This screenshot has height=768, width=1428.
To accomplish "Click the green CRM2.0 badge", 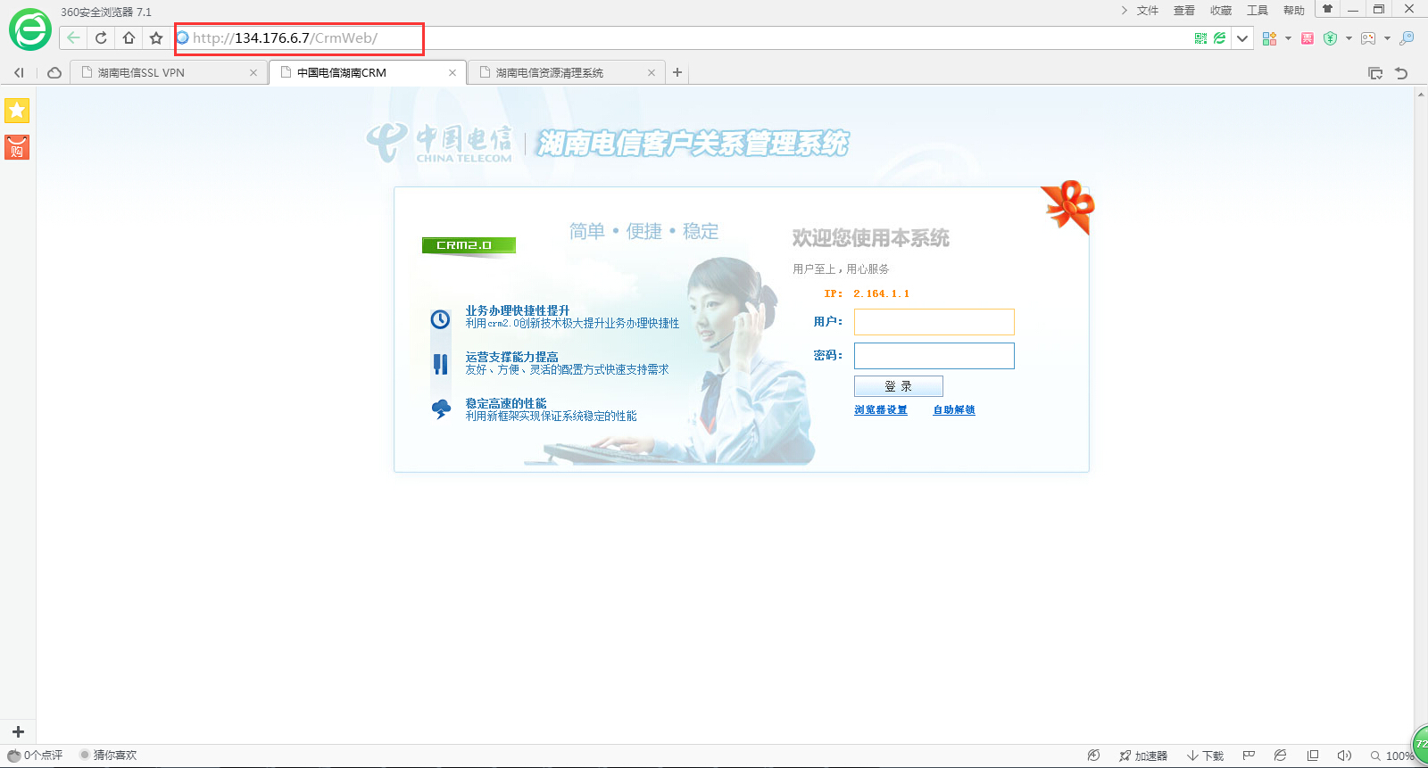I will point(469,245).
